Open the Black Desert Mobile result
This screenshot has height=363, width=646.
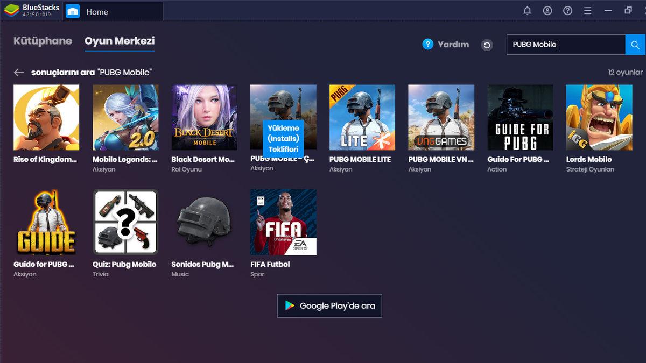(204, 117)
